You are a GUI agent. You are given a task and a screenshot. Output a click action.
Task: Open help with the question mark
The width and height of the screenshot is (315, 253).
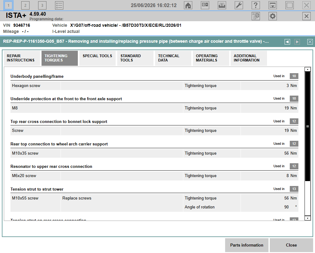(256, 6)
